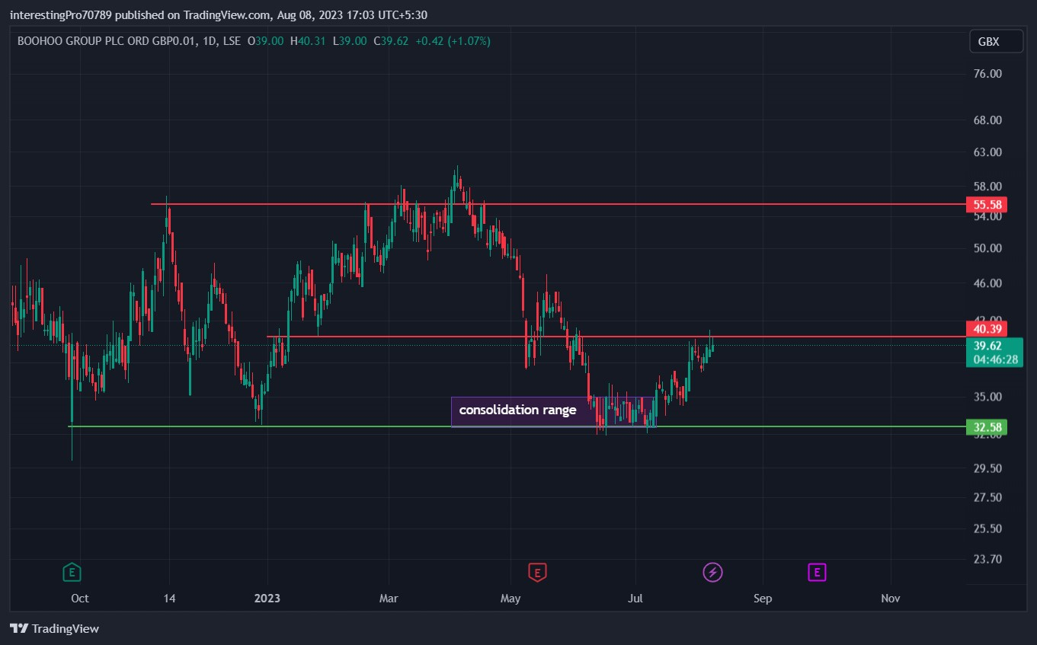Click the red earnings E icon near May
The height and width of the screenshot is (645, 1037).
[537, 571]
